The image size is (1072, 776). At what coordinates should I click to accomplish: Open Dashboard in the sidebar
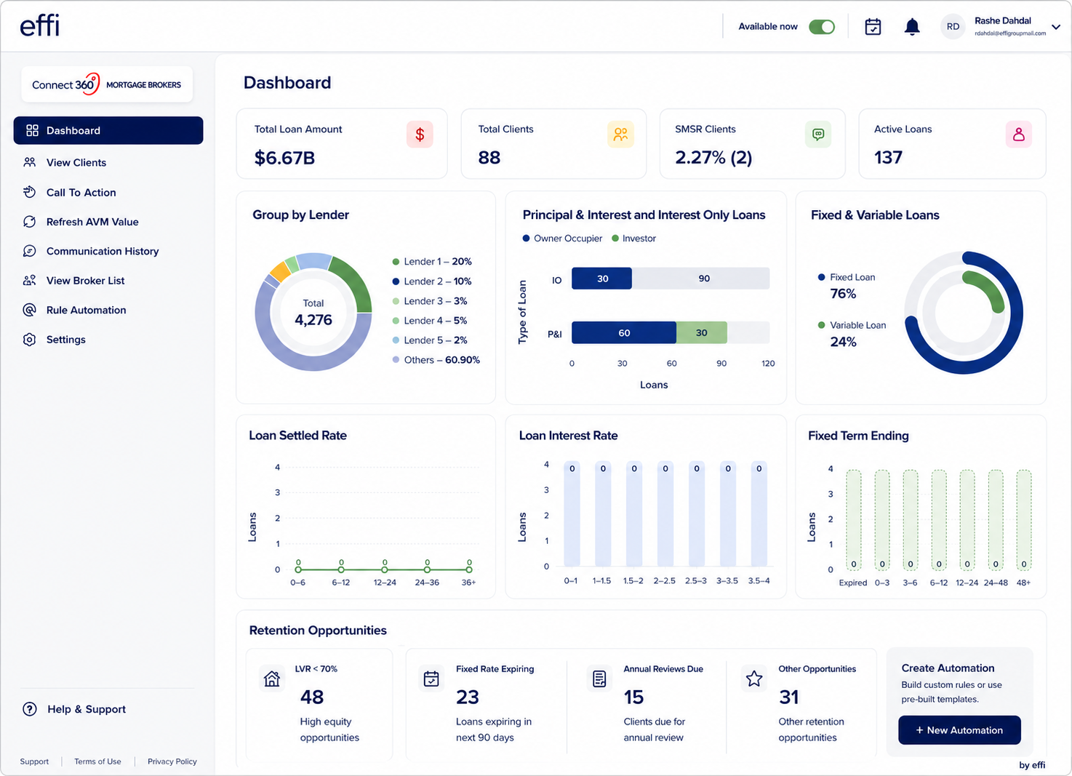point(108,130)
